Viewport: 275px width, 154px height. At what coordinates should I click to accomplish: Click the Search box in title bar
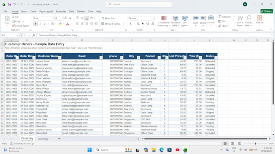[139, 4]
